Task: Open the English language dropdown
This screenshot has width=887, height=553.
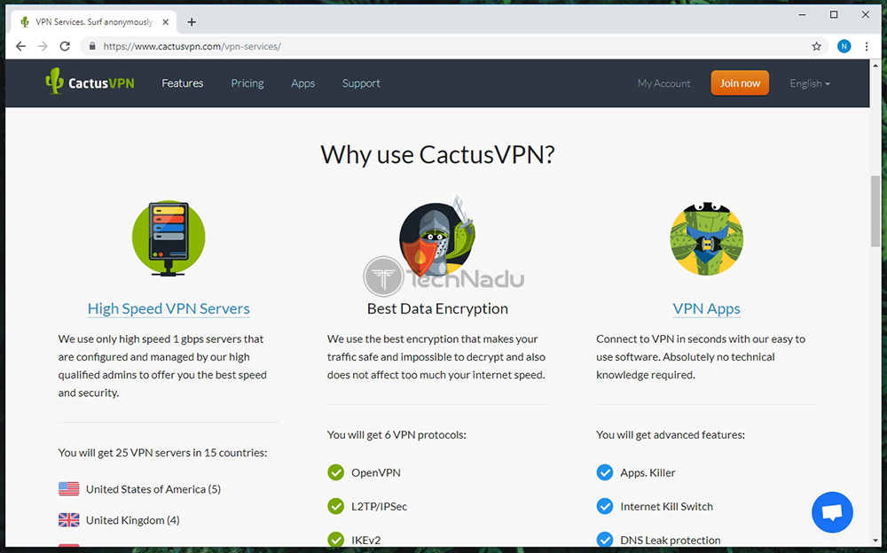Action: [x=810, y=83]
